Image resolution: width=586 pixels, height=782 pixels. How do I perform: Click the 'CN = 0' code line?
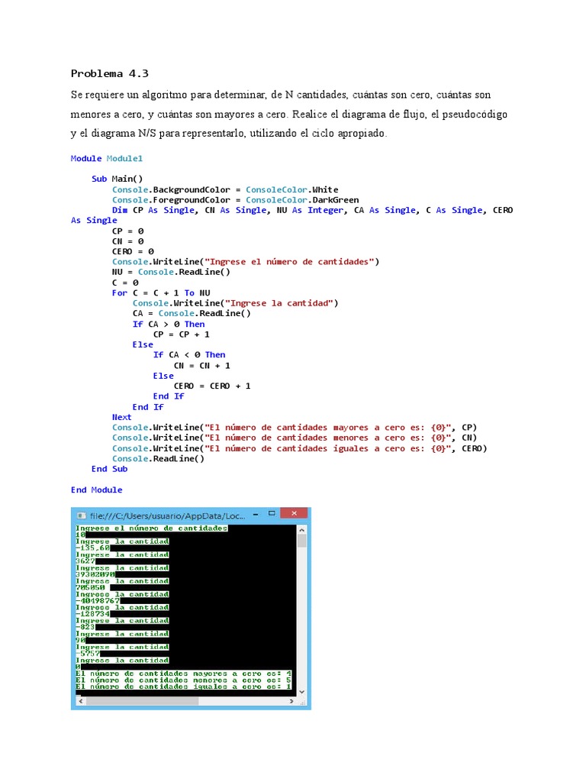pyautogui.click(x=128, y=241)
